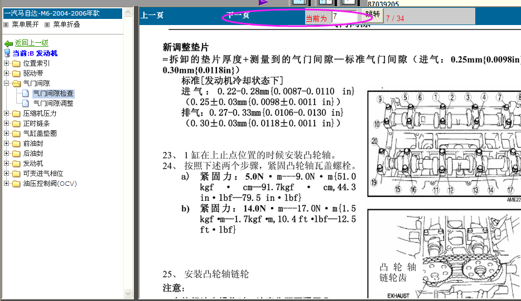
Task: Follow the 返回上一级 link
Action: tap(32, 43)
